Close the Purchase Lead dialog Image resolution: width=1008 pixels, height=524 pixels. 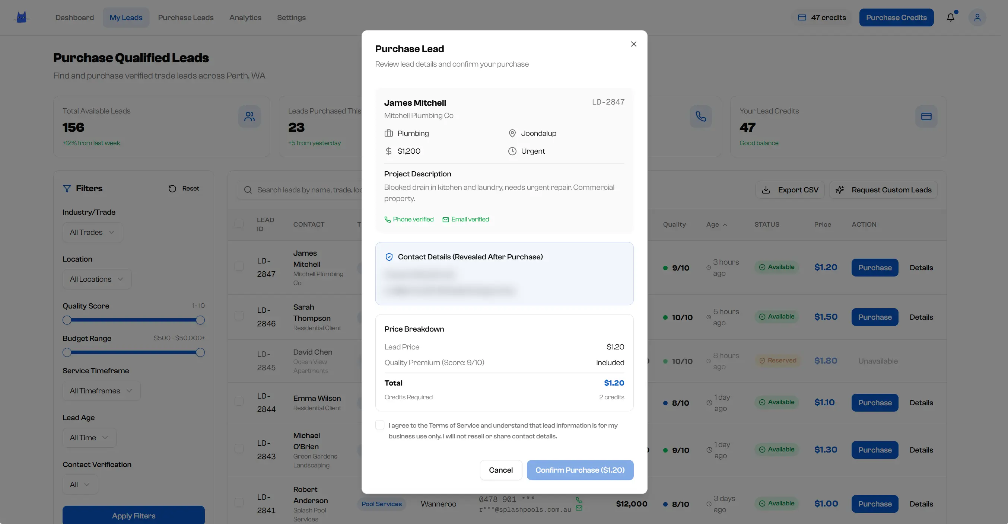click(633, 44)
